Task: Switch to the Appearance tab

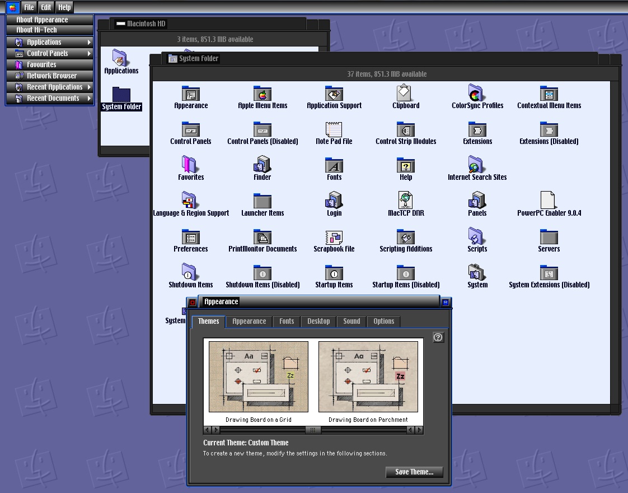Action: pyautogui.click(x=249, y=322)
